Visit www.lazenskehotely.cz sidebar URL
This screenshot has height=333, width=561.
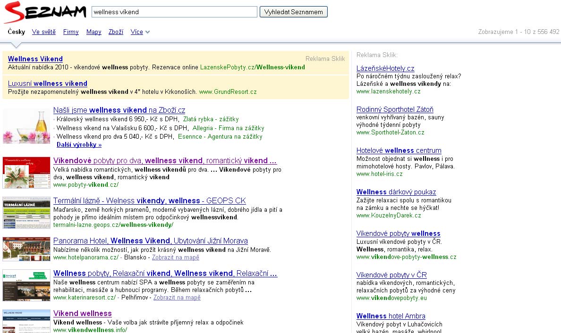point(389,91)
